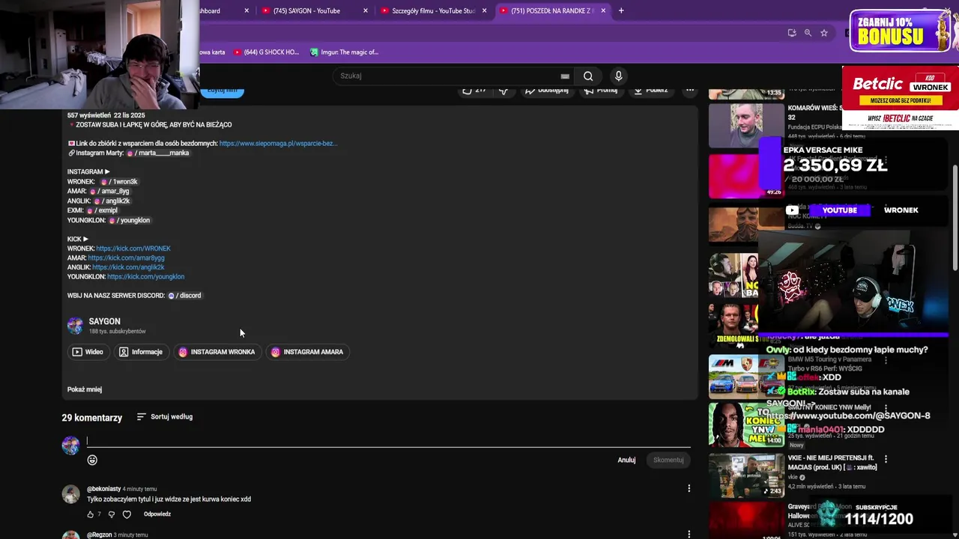Open kick.com/youngklon link
Viewport: 959px width, 539px height.
tap(145, 277)
